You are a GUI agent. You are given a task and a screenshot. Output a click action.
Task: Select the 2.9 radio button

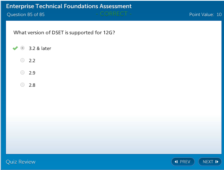[22, 73]
